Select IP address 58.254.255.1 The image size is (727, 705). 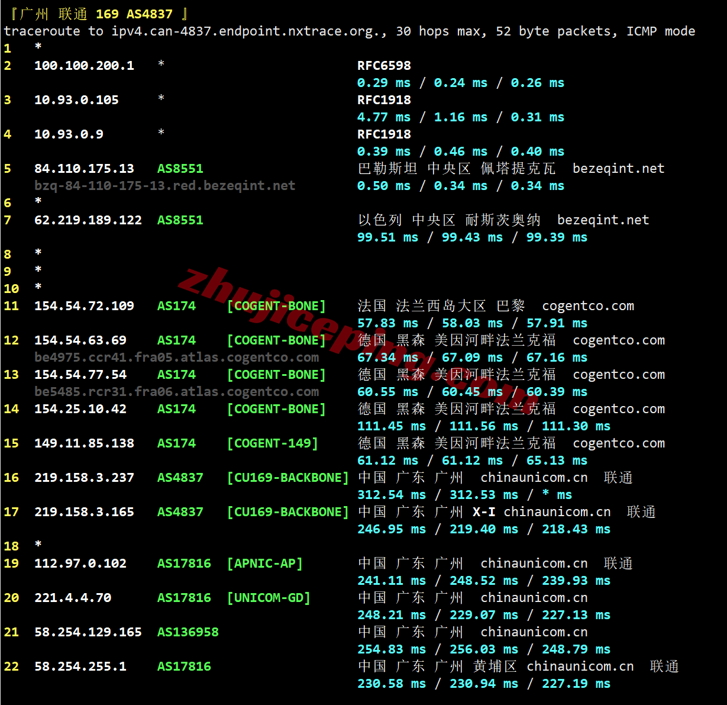point(80,667)
